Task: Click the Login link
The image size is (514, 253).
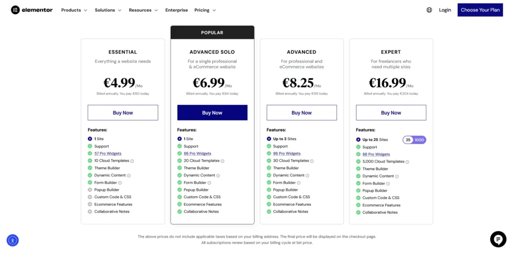Action: click(445, 10)
